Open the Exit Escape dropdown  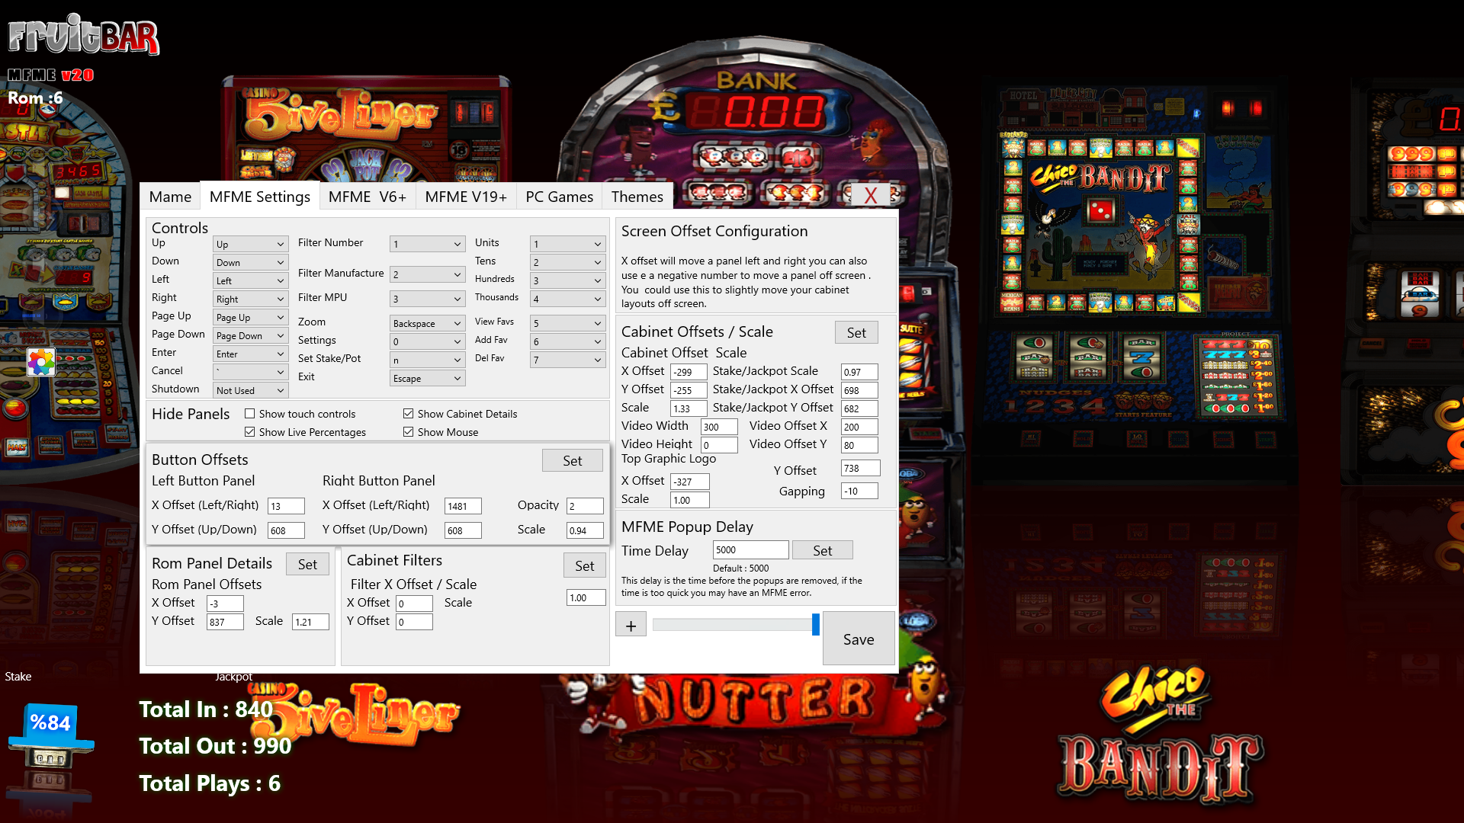click(427, 378)
